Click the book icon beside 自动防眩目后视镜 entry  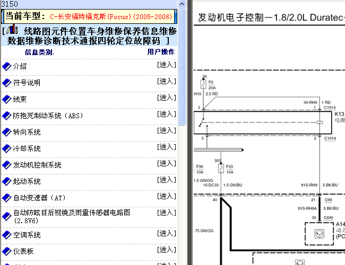(x=6, y=216)
